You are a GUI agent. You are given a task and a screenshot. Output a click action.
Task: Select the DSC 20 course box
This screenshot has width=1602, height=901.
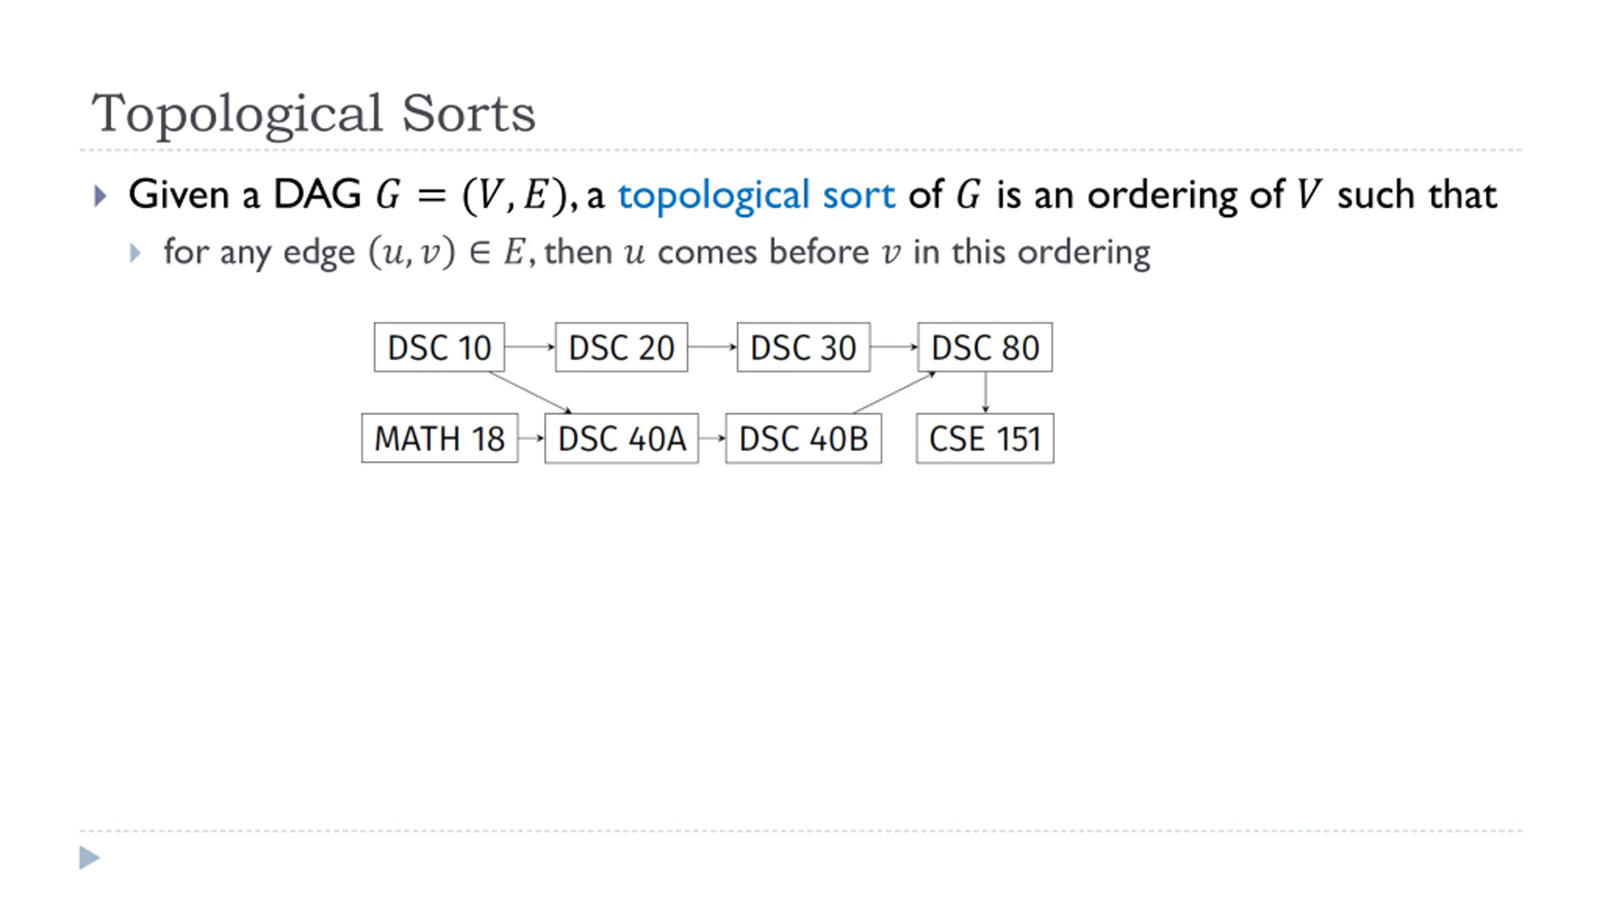(x=621, y=347)
